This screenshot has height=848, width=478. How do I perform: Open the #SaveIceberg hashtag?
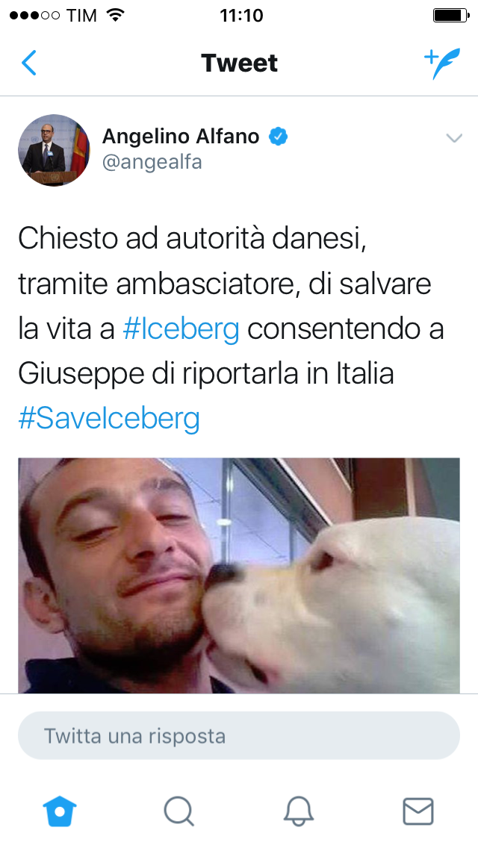[x=109, y=419]
